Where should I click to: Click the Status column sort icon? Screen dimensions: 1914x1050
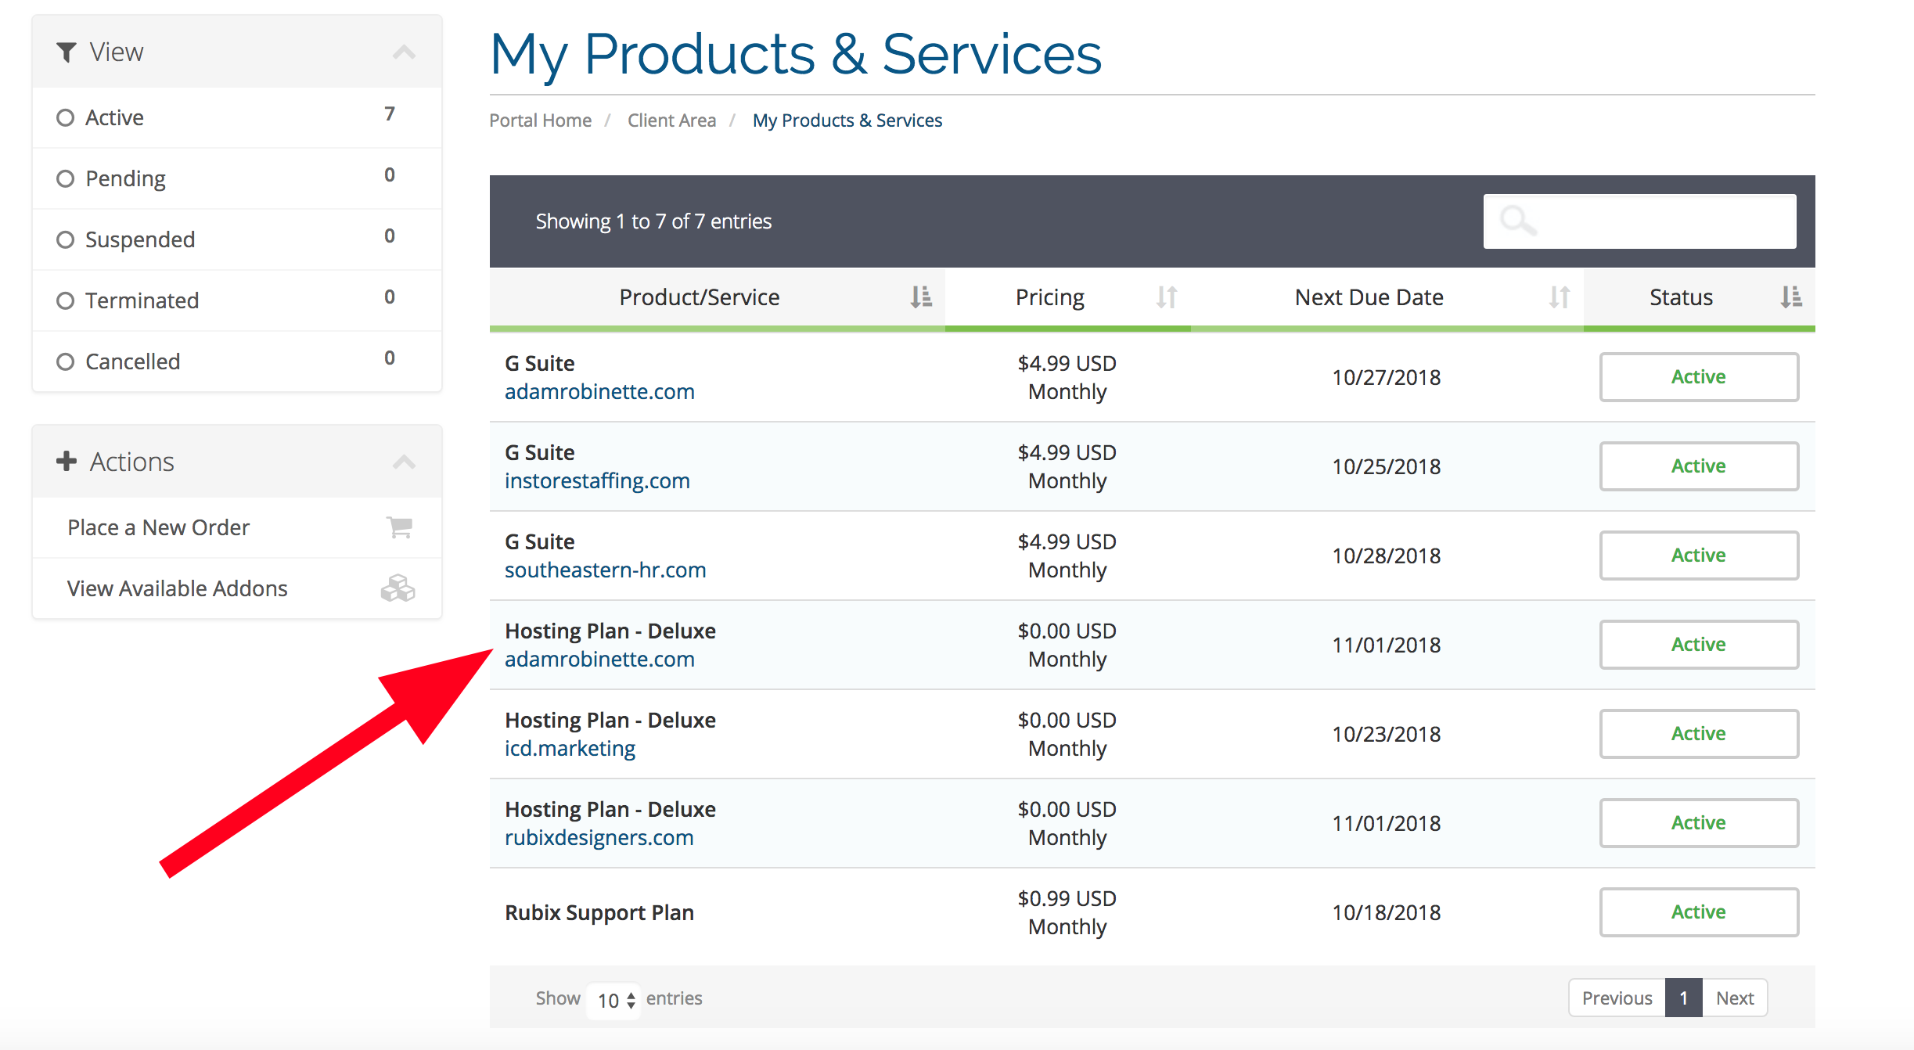[x=1791, y=297]
